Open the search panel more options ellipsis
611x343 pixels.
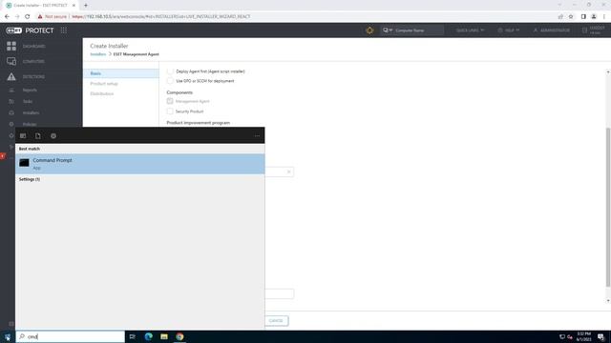click(x=257, y=135)
